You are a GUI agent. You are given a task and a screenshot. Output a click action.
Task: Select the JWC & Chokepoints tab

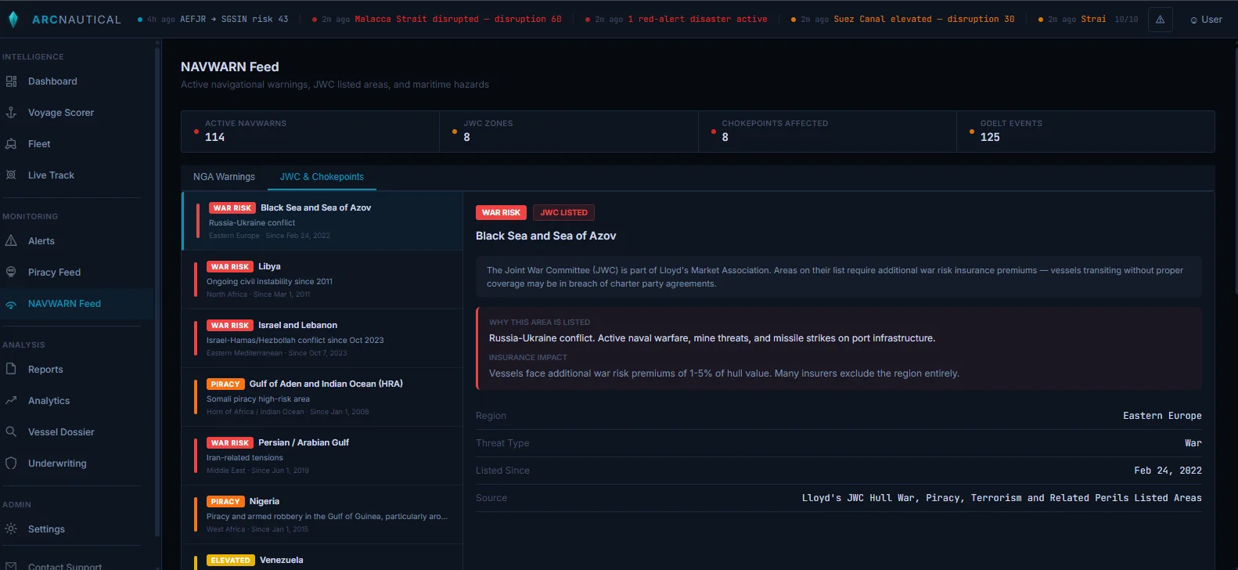point(322,177)
